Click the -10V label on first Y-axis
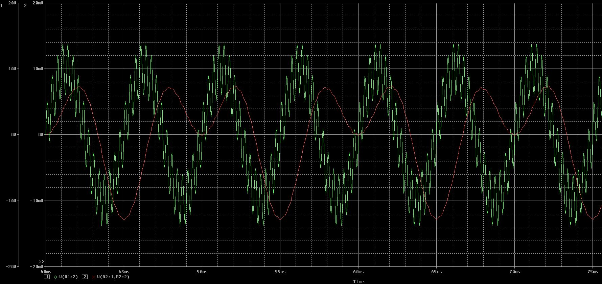Screen dimensions: 602x284 coord(10,201)
